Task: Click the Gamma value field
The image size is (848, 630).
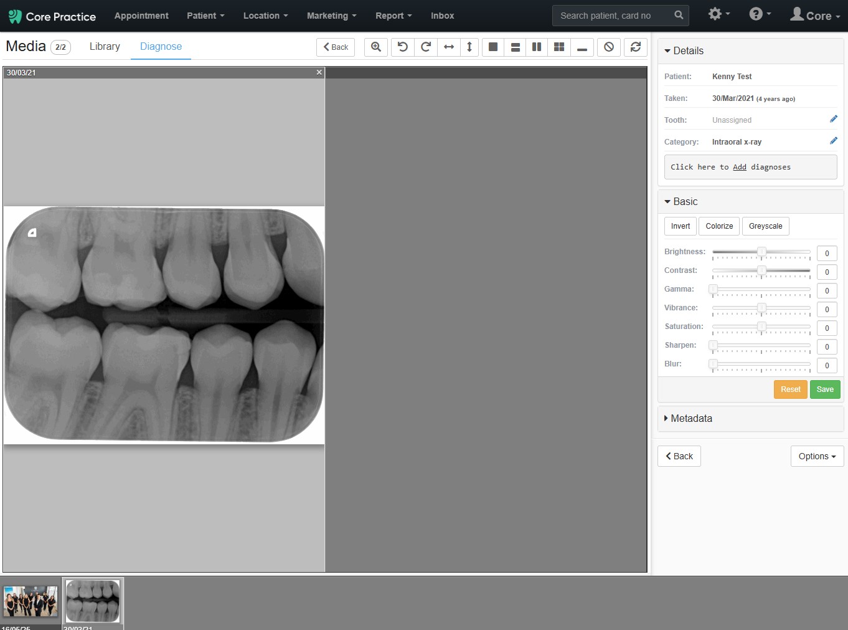Action: tap(827, 291)
